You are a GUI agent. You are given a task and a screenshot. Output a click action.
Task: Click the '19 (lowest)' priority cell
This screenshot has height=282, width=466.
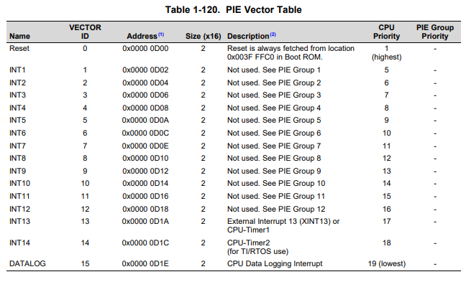(386, 263)
